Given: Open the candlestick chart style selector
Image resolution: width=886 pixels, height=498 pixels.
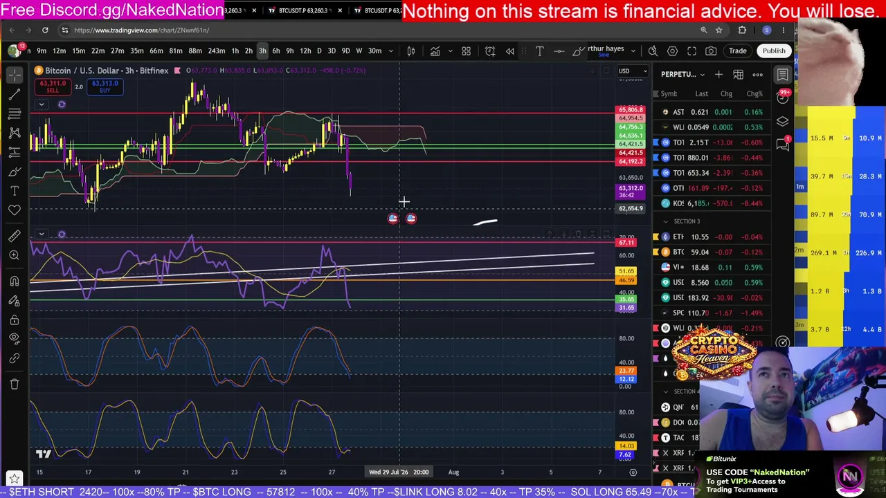Looking at the screenshot, I should coord(410,50).
